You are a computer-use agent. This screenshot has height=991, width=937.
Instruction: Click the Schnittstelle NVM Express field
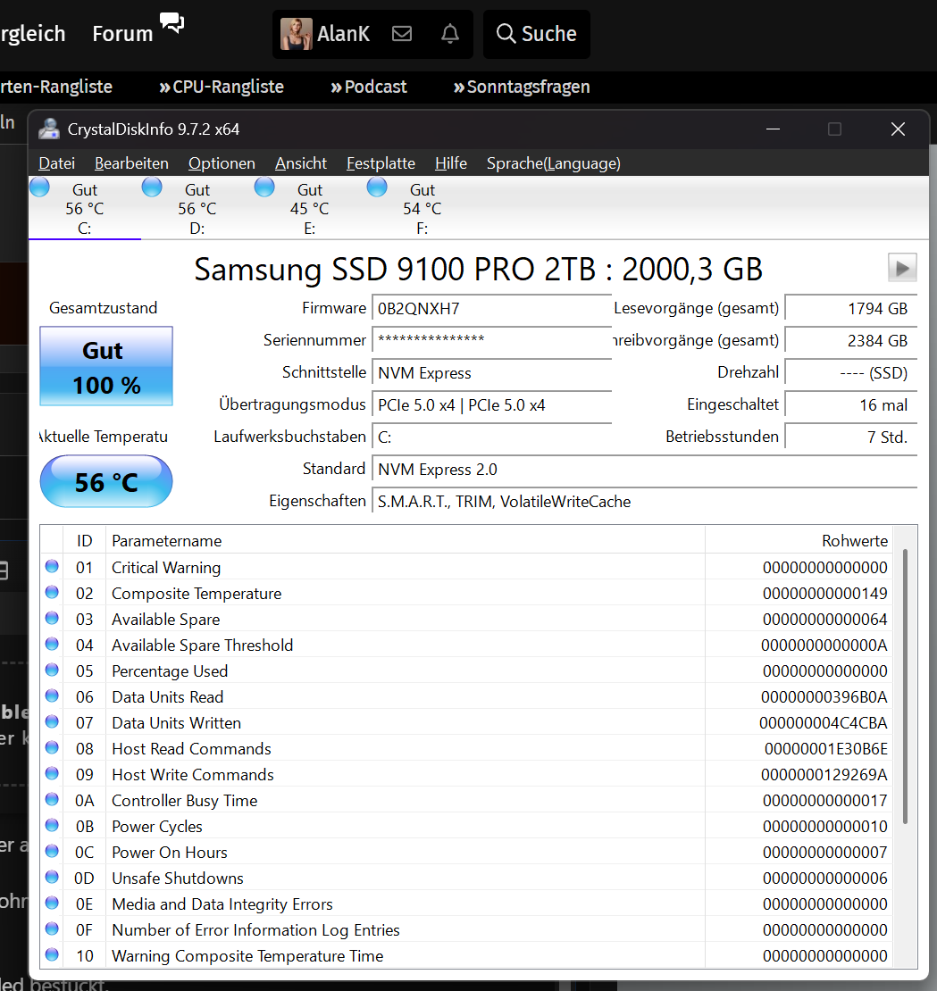pyautogui.click(x=492, y=373)
